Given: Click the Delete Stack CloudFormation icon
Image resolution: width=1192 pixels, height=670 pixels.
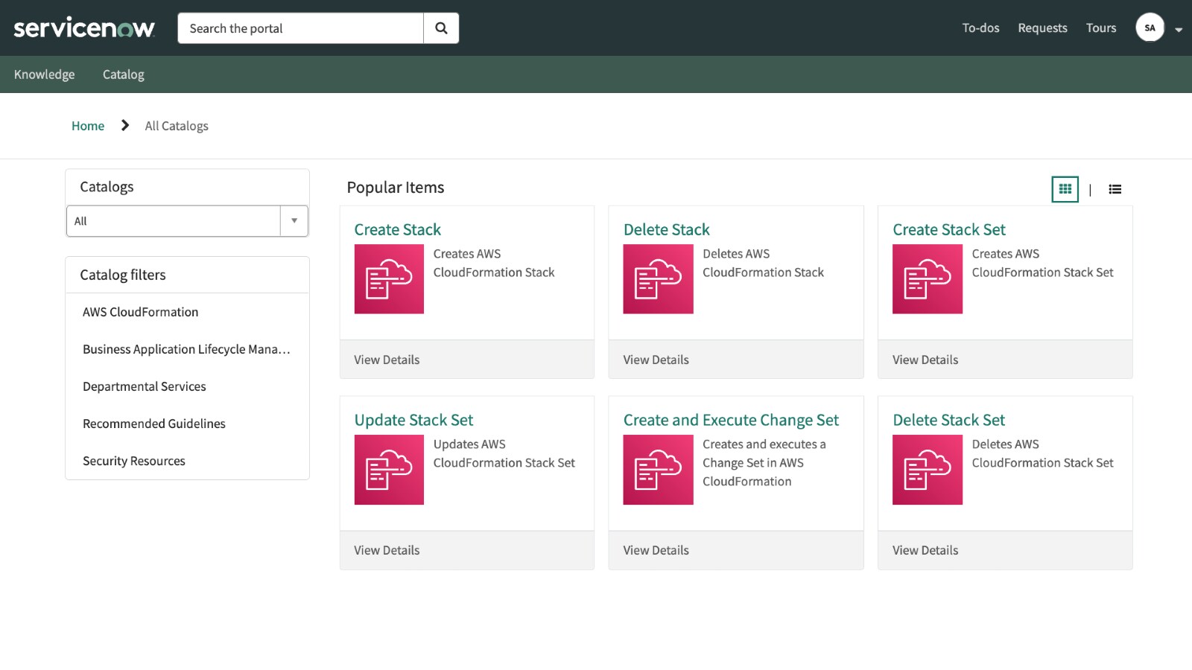Looking at the screenshot, I should [658, 279].
